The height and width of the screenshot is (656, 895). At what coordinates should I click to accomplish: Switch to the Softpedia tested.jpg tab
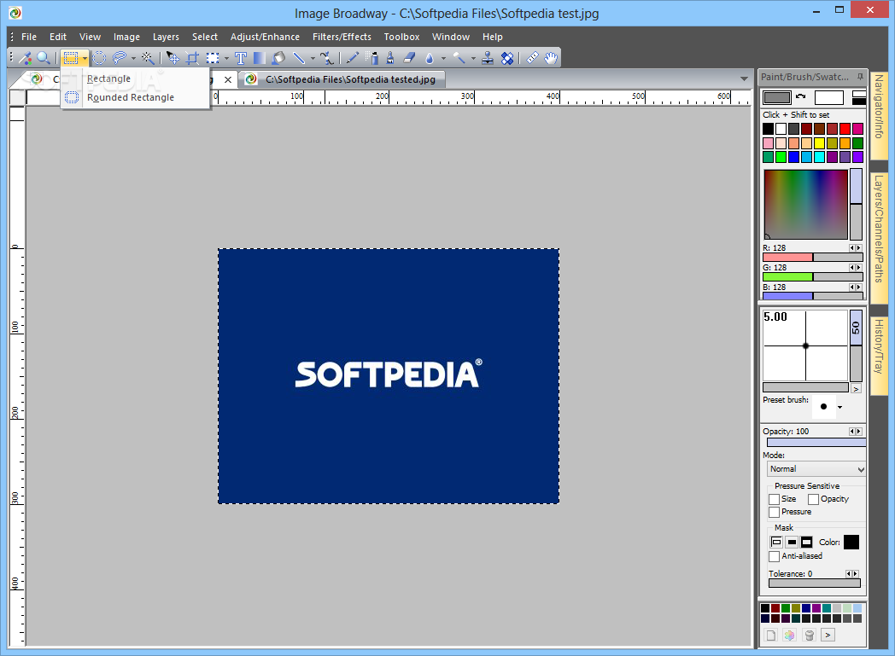click(342, 80)
